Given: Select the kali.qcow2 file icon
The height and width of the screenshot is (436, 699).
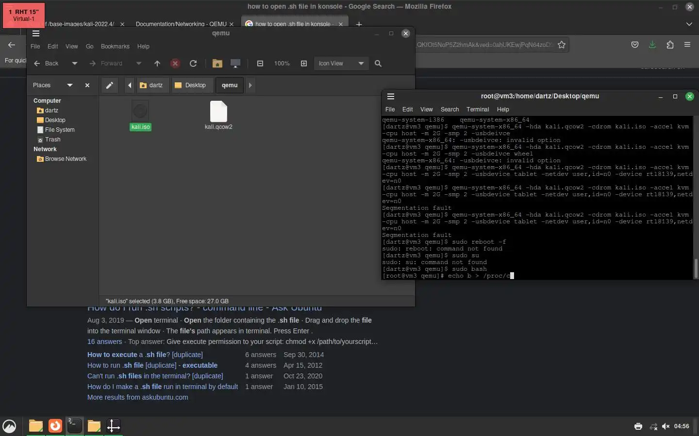Looking at the screenshot, I should [218, 111].
